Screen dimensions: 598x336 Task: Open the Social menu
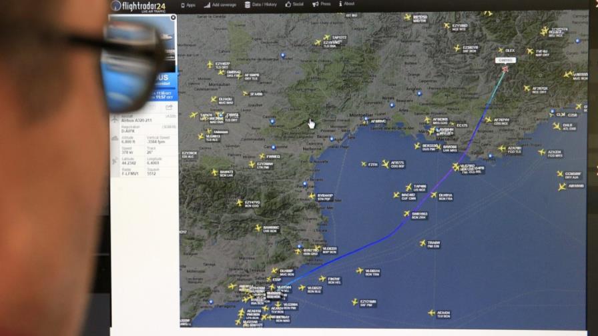tap(294, 5)
